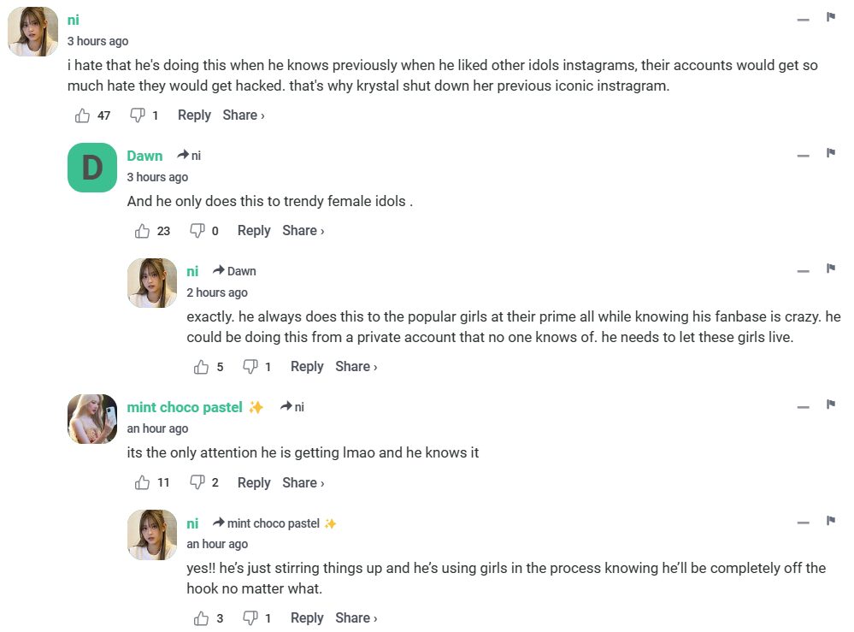Open Share menu under ni's last reply
The height and width of the screenshot is (632, 854).
click(356, 618)
